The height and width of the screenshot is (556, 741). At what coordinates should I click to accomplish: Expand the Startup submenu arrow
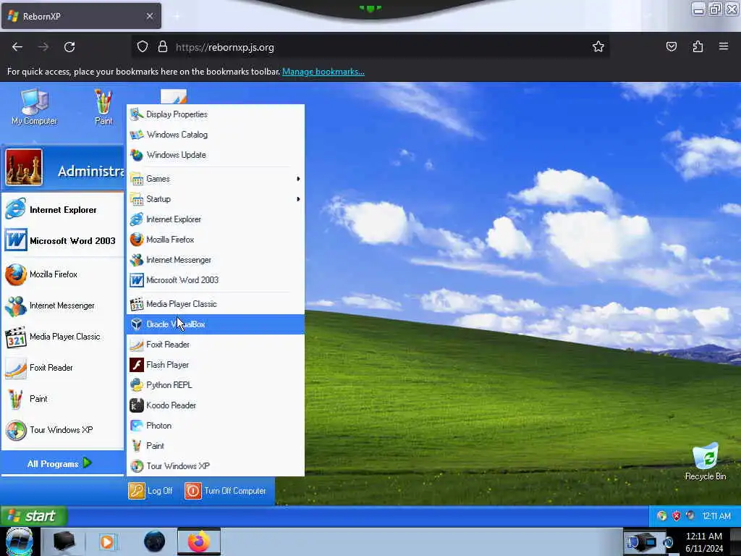click(298, 199)
